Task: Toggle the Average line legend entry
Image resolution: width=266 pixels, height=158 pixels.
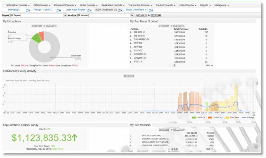Action: tap(248, 117)
